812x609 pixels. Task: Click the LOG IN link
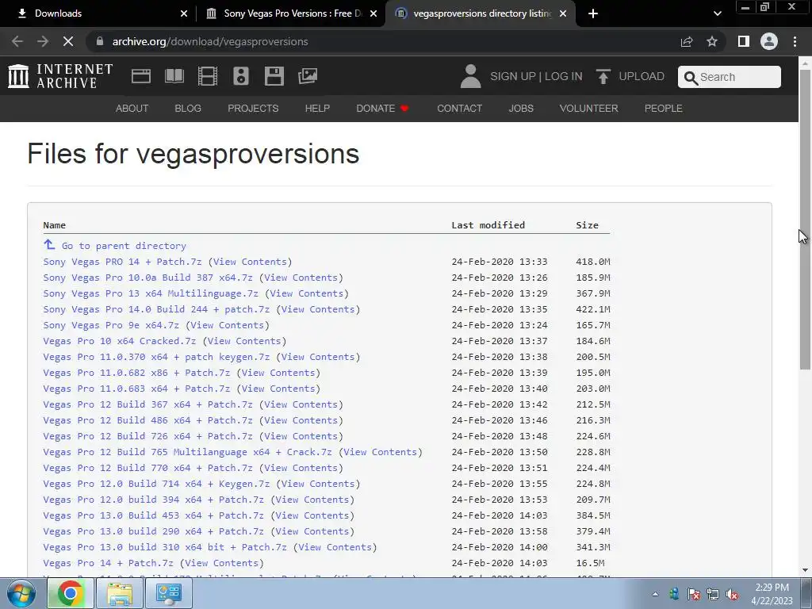click(564, 76)
